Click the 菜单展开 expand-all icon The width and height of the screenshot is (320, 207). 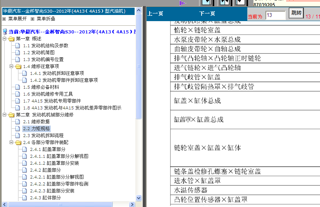[4, 19]
